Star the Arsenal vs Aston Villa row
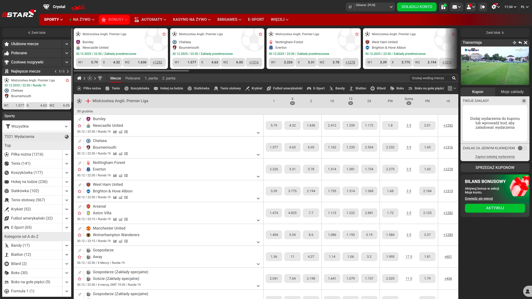 pyautogui.click(x=80, y=213)
